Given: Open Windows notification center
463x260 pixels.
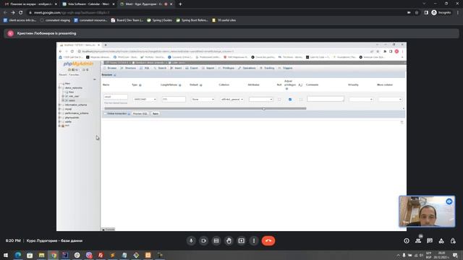Looking at the screenshot, I should [x=455, y=255].
